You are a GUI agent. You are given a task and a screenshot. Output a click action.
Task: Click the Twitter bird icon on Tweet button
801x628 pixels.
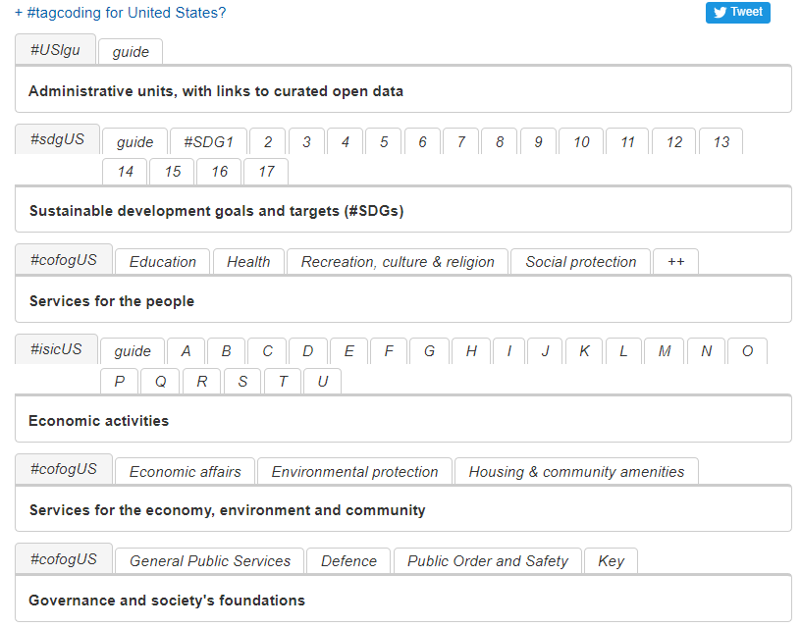click(721, 13)
